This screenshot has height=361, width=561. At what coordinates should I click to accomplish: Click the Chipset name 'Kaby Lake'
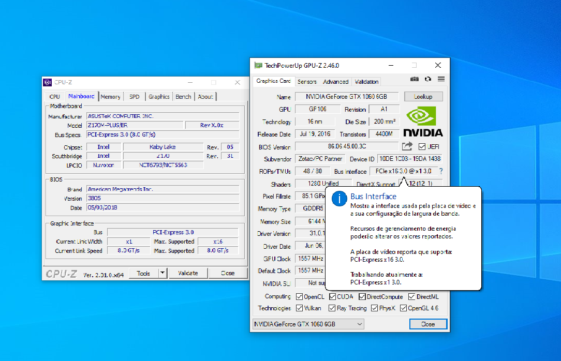pos(163,147)
